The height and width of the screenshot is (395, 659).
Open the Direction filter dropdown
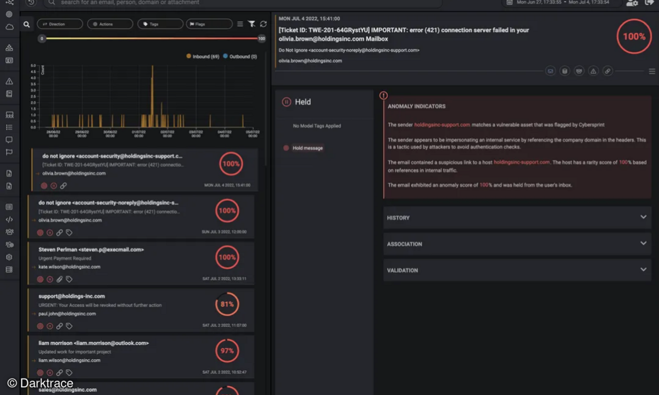[60, 24]
